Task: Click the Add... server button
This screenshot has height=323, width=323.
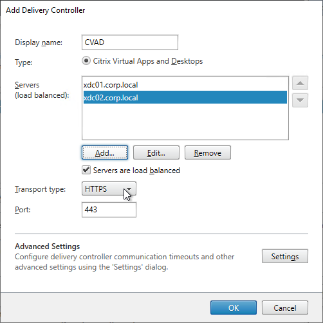Action: coord(105,152)
